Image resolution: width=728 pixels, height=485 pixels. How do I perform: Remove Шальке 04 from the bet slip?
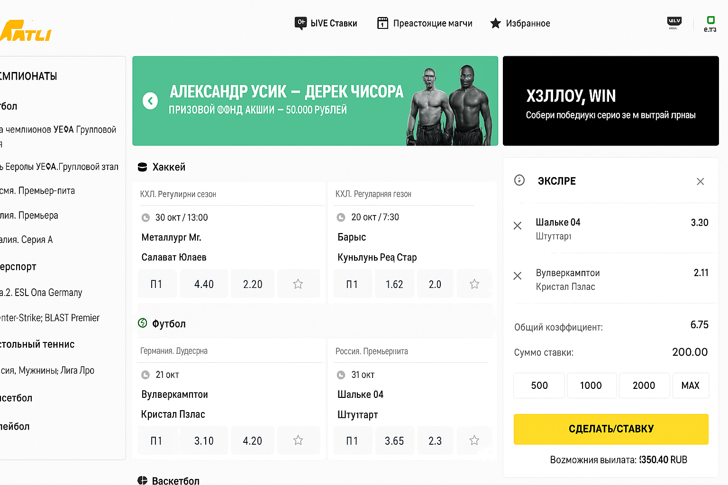pos(517,225)
